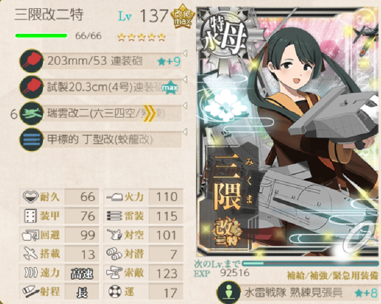Select the blue torpedo icon for 甲標的 丁型改
This screenshot has height=304, width=381.
coord(31,140)
